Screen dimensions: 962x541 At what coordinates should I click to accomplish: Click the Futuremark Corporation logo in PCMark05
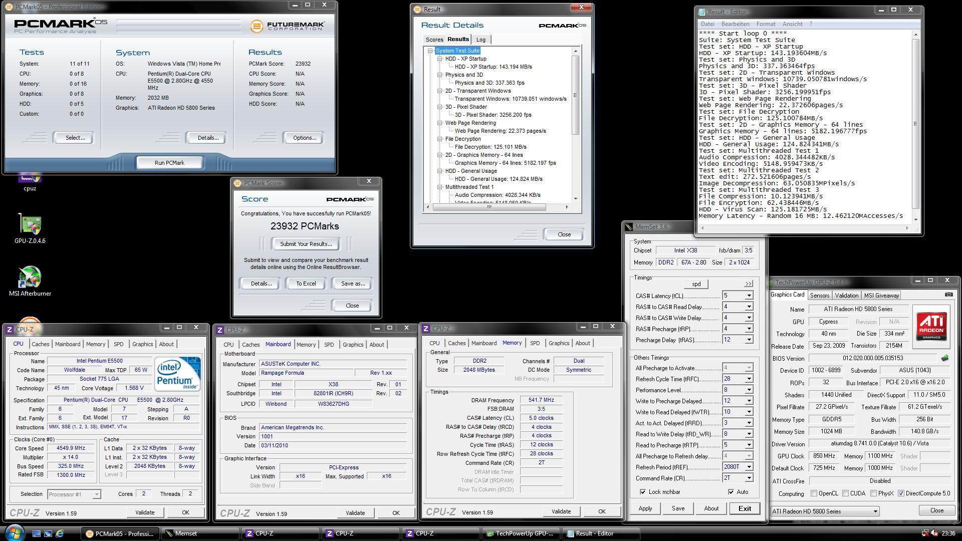pos(288,26)
